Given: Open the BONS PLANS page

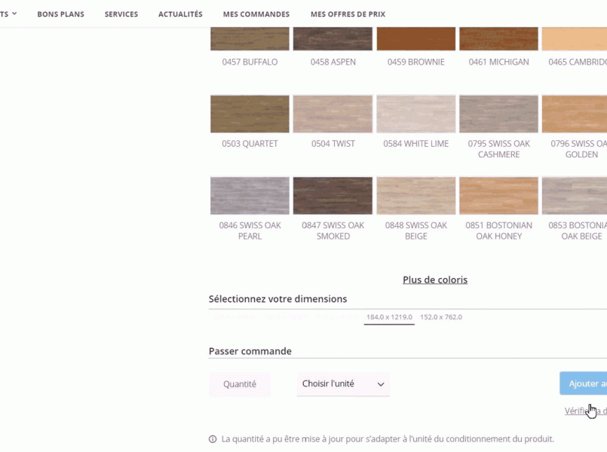Looking at the screenshot, I should coord(60,14).
